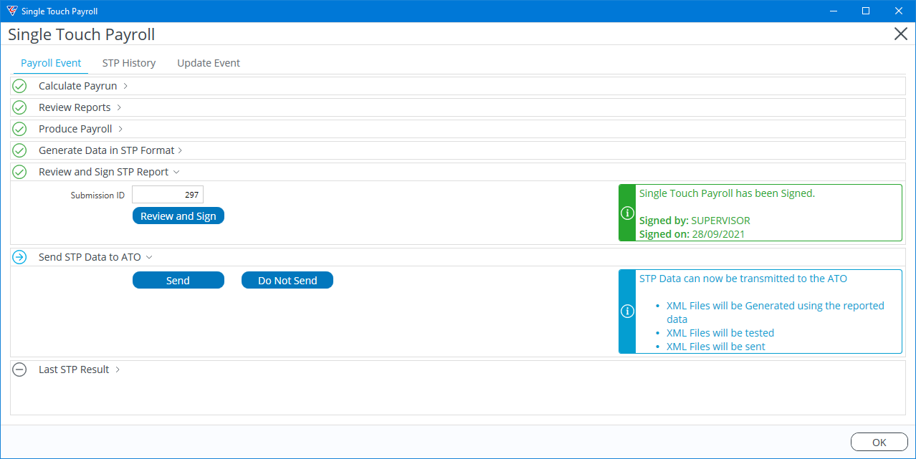This screenshot has width=916, height=459.
Task: Click the check icon beside Review and Sign STP Report
Action: (x=19, y=172)
